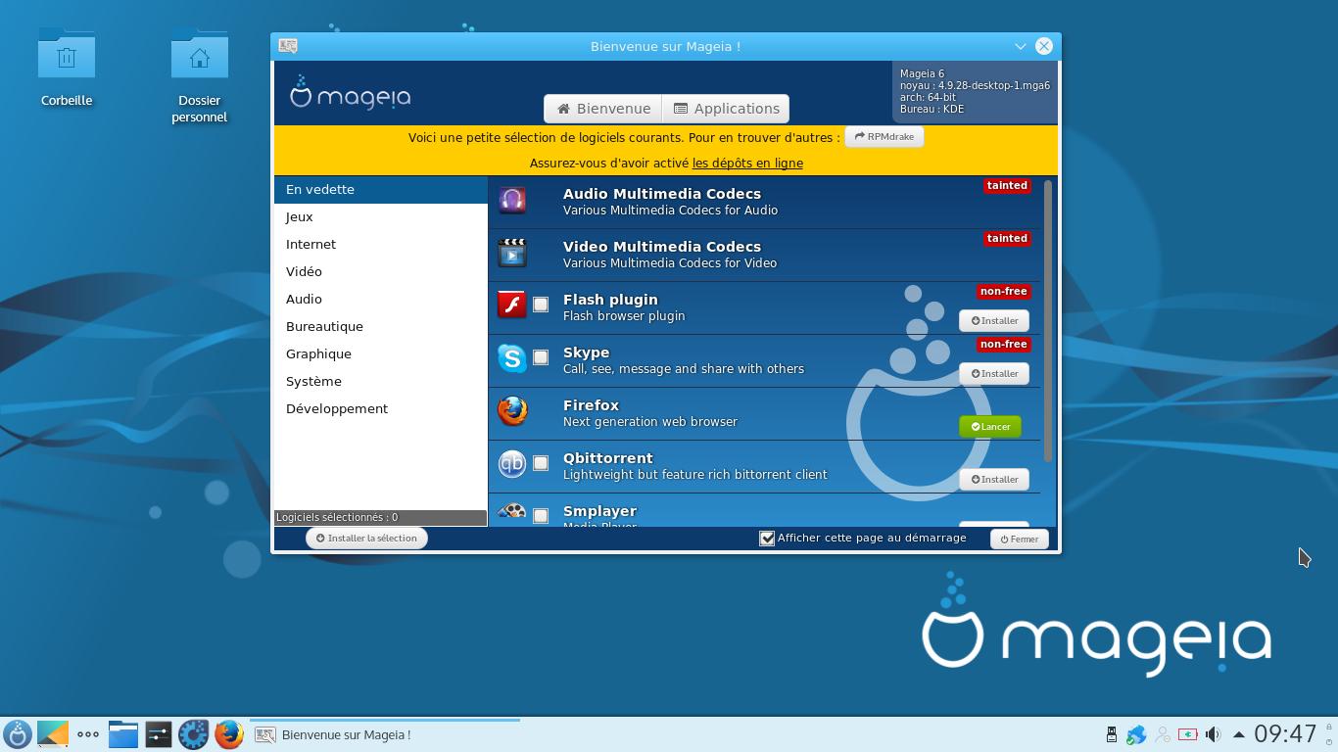The width and height of the screenshot is (1338, 752).
Task: Open the Dossier personnel desktop folder
Action: [x=199, y=75]
